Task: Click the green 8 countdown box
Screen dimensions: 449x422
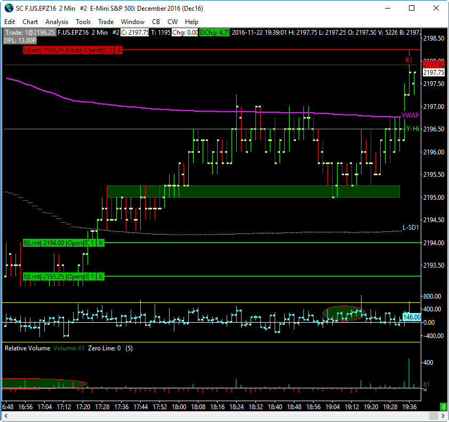Action: (x=443, y=407)
